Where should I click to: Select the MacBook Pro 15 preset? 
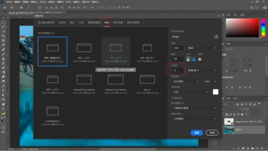tap(116, 83)
